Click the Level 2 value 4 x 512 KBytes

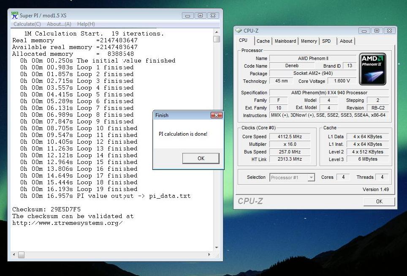tap(368, 152)
